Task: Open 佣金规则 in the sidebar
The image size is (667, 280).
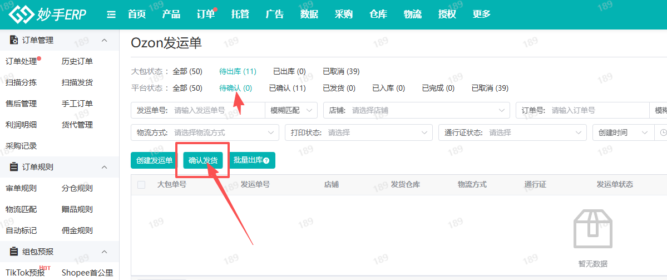Action: [77, 230]
